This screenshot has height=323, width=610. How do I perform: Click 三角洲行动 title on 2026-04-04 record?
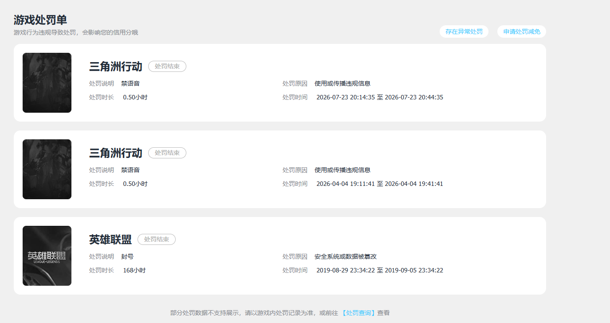[116, 153]
